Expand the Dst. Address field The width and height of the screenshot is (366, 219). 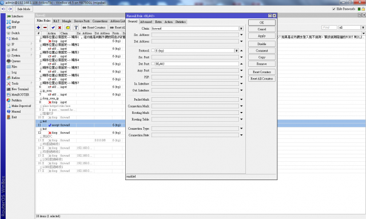tap(241, 41)
